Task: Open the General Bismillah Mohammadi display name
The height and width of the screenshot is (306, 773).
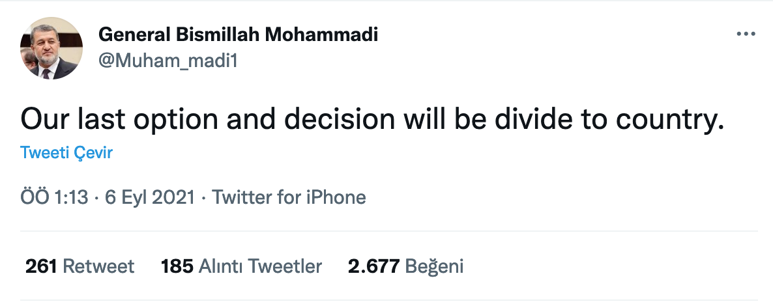Action: coord(238,35)
